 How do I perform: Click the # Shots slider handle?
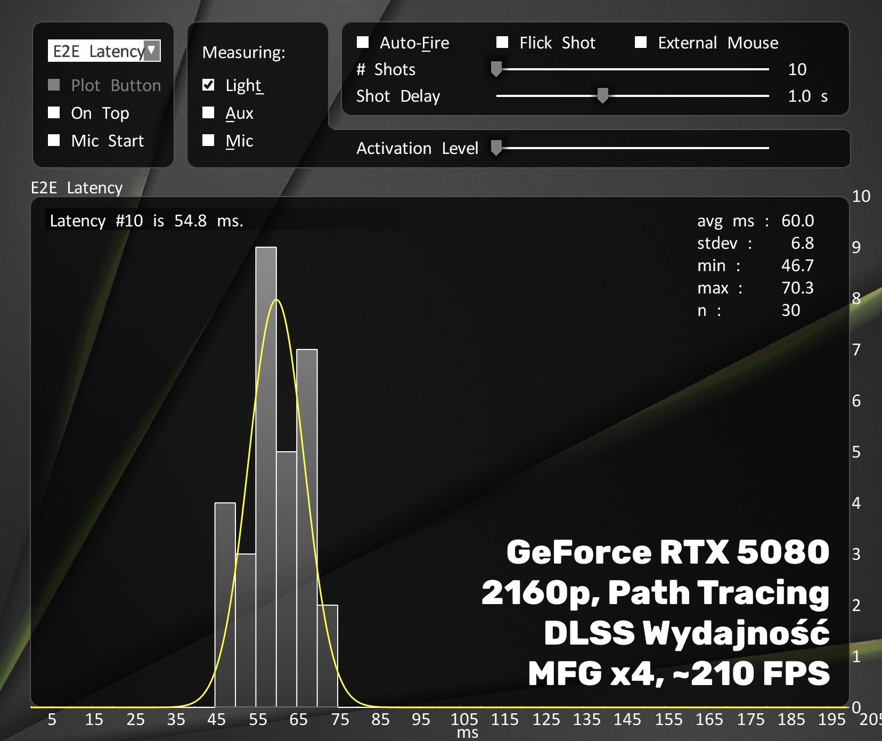pyautogui.click(x=496, y=69)
